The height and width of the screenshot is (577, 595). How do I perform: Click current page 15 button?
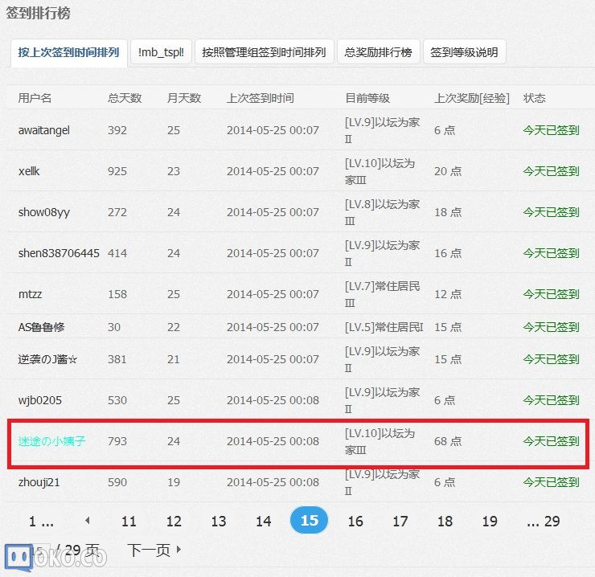(x=310, y=521)
